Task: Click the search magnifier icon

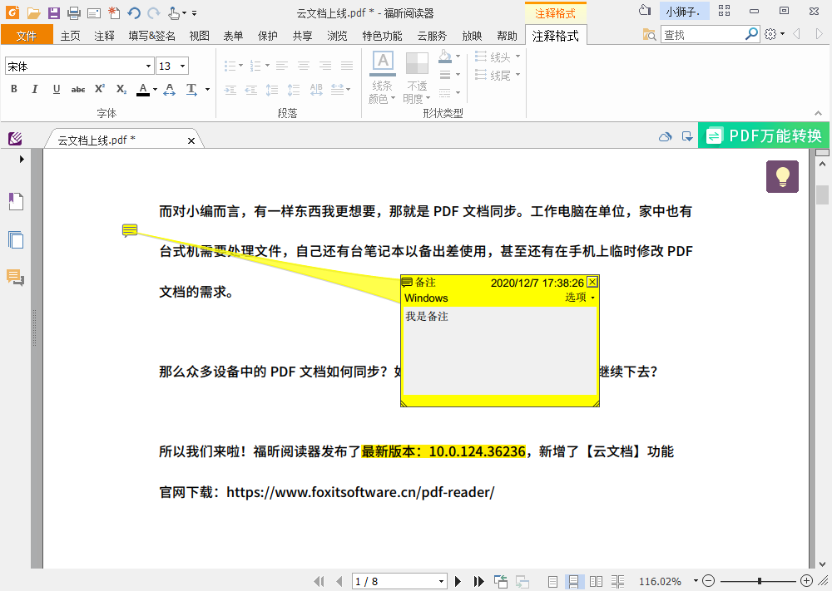Action: [751, 34]
